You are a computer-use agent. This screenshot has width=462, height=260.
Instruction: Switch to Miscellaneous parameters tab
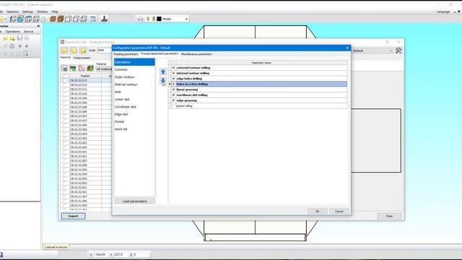(x=196, y=54)
